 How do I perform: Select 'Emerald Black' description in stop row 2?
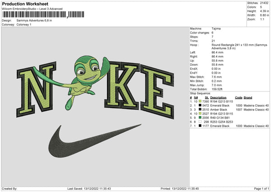[x=220, y=106]
